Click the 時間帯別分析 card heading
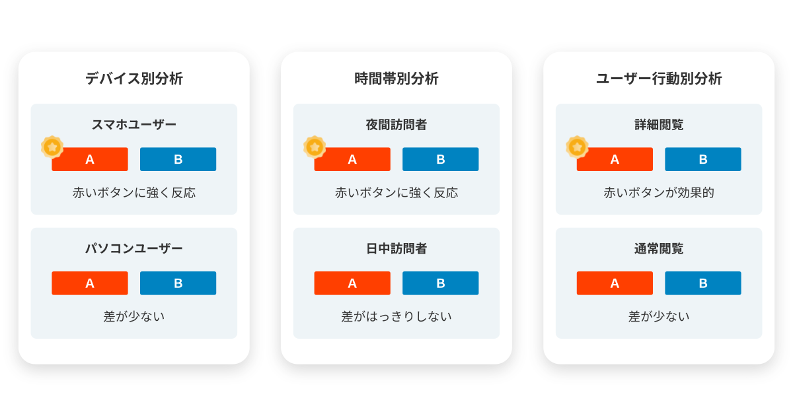The height and width of the screenshot is (416, 793). [397, 79]
